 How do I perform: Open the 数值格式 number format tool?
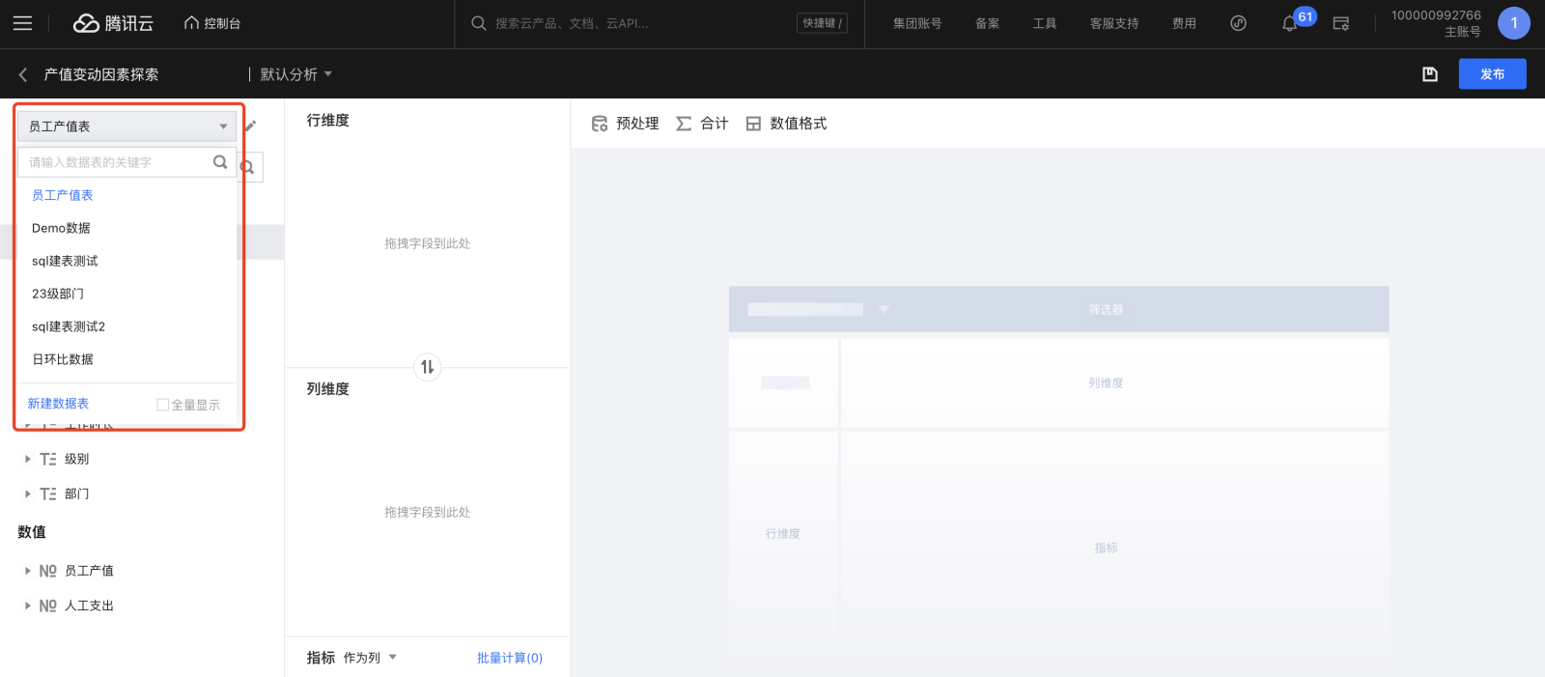coord(786,124)
